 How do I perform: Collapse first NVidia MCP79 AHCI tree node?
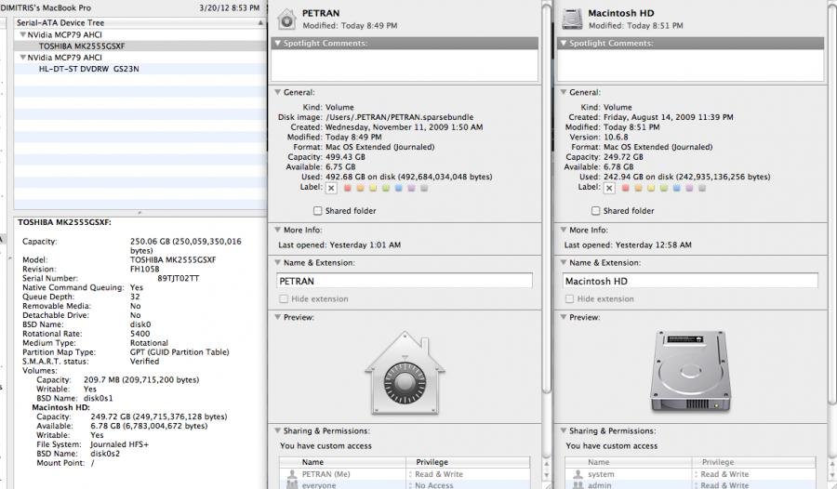[x=23, y=34]
